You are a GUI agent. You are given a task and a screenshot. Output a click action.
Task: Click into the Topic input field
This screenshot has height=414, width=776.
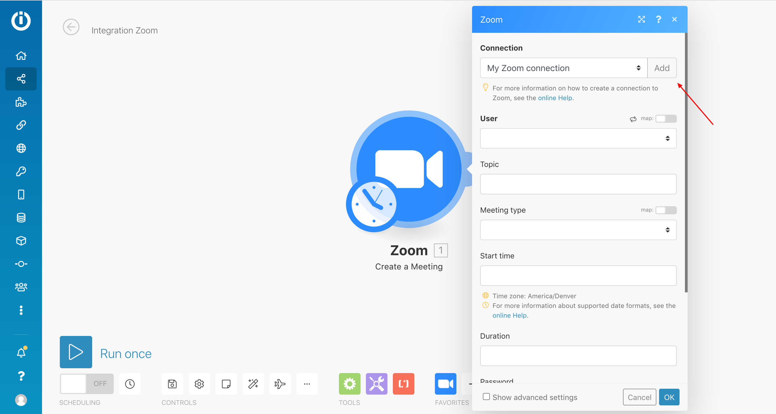coord(578,184)
